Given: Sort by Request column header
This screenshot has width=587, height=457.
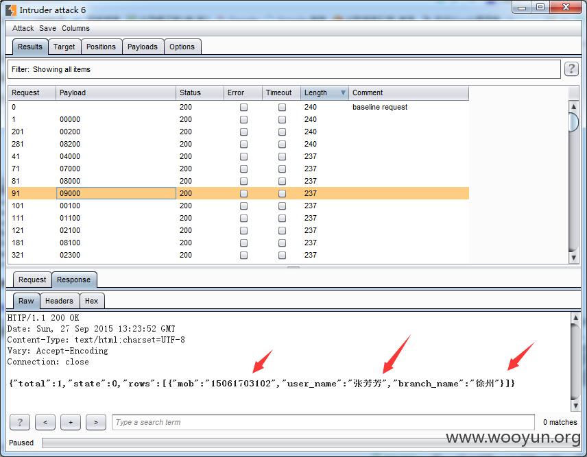Looking at the screenshot, I should pos(32,92).
